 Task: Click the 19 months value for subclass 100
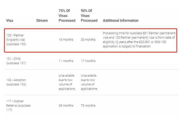click(x=66, y=40)
